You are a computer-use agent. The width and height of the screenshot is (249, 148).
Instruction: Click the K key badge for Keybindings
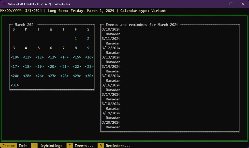[34, 146]
